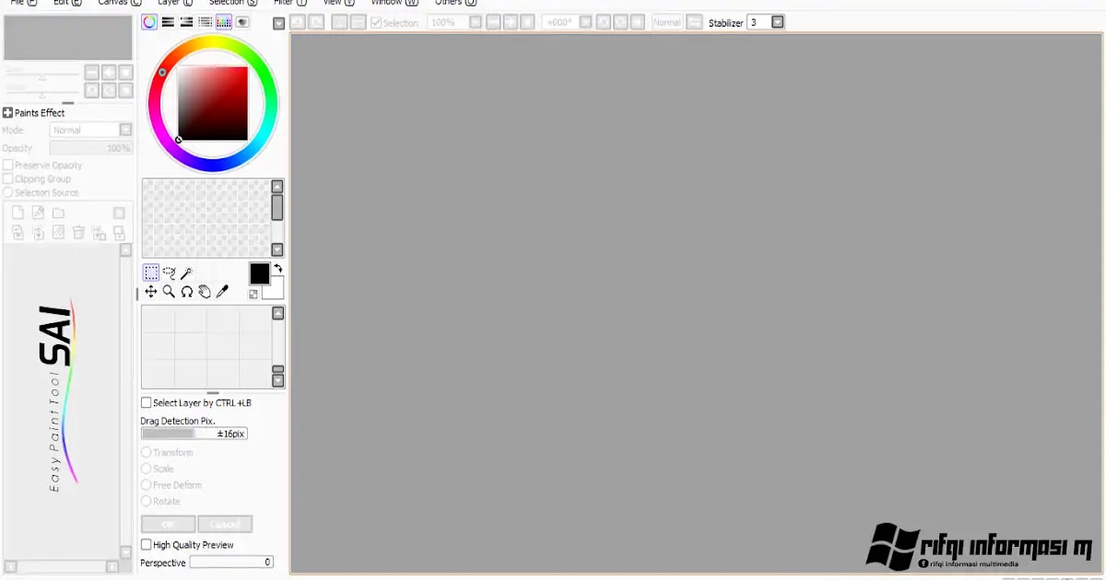1106x580 pixels.
Task: Toggle the RGB slider panel icon
Action: [x=168, y=22]
